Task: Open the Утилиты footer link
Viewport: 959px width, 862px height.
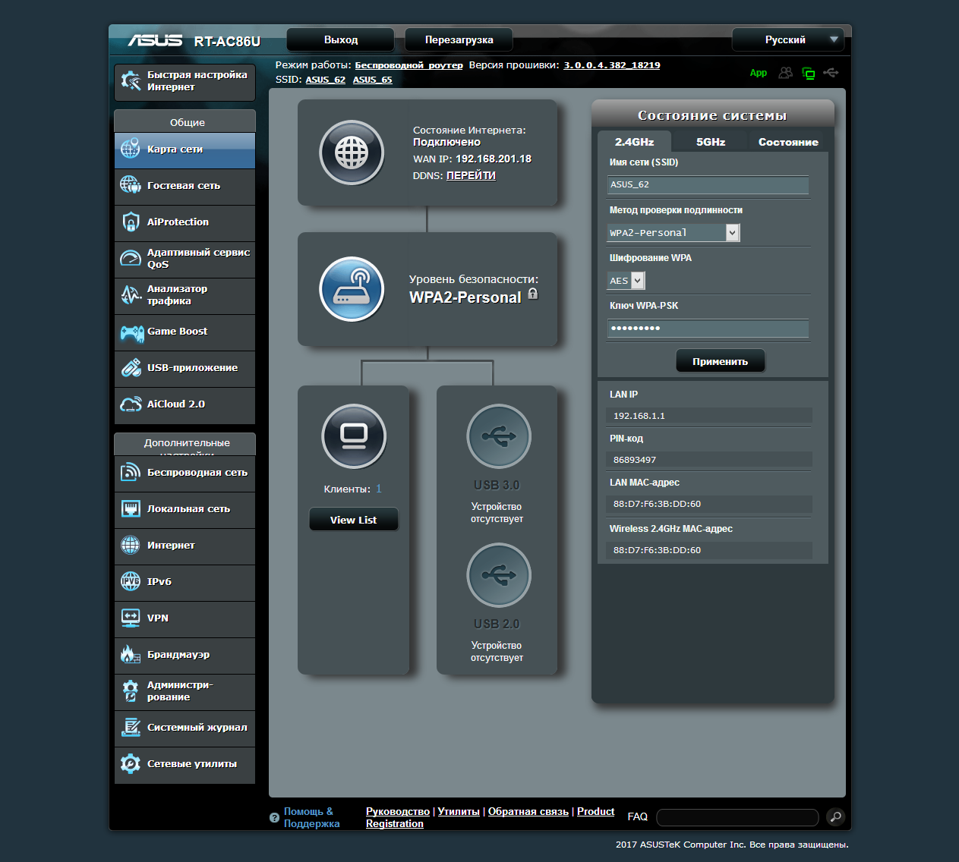Action: click(459, 812)
